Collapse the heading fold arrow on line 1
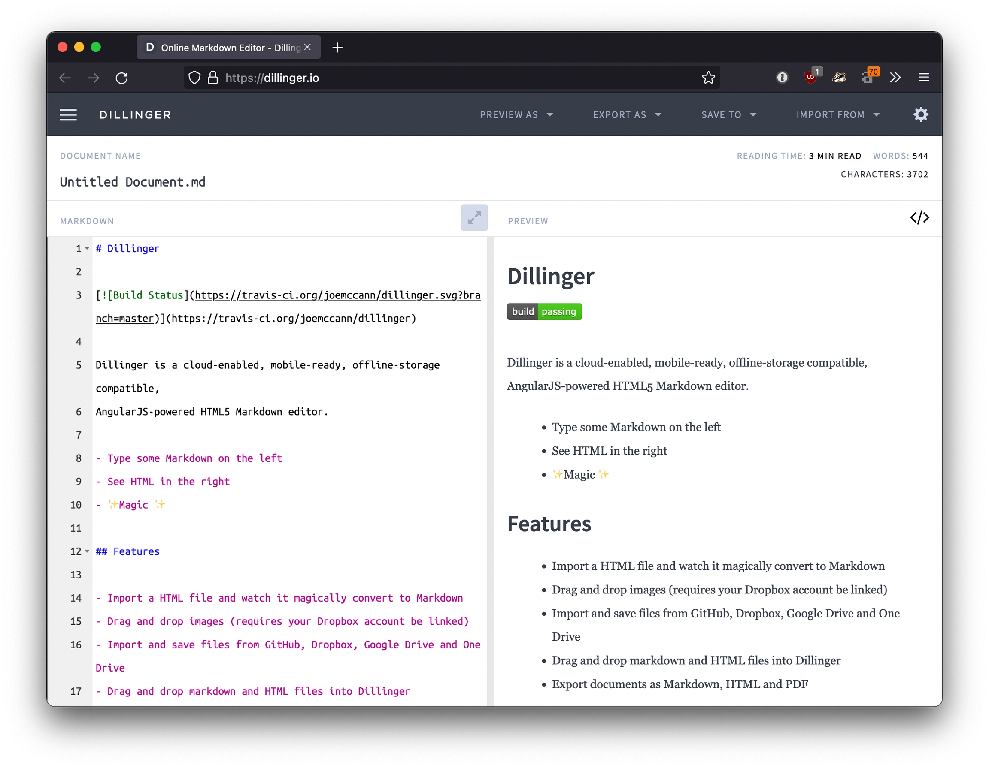The image size is (989, 768). tap(87, 248)
